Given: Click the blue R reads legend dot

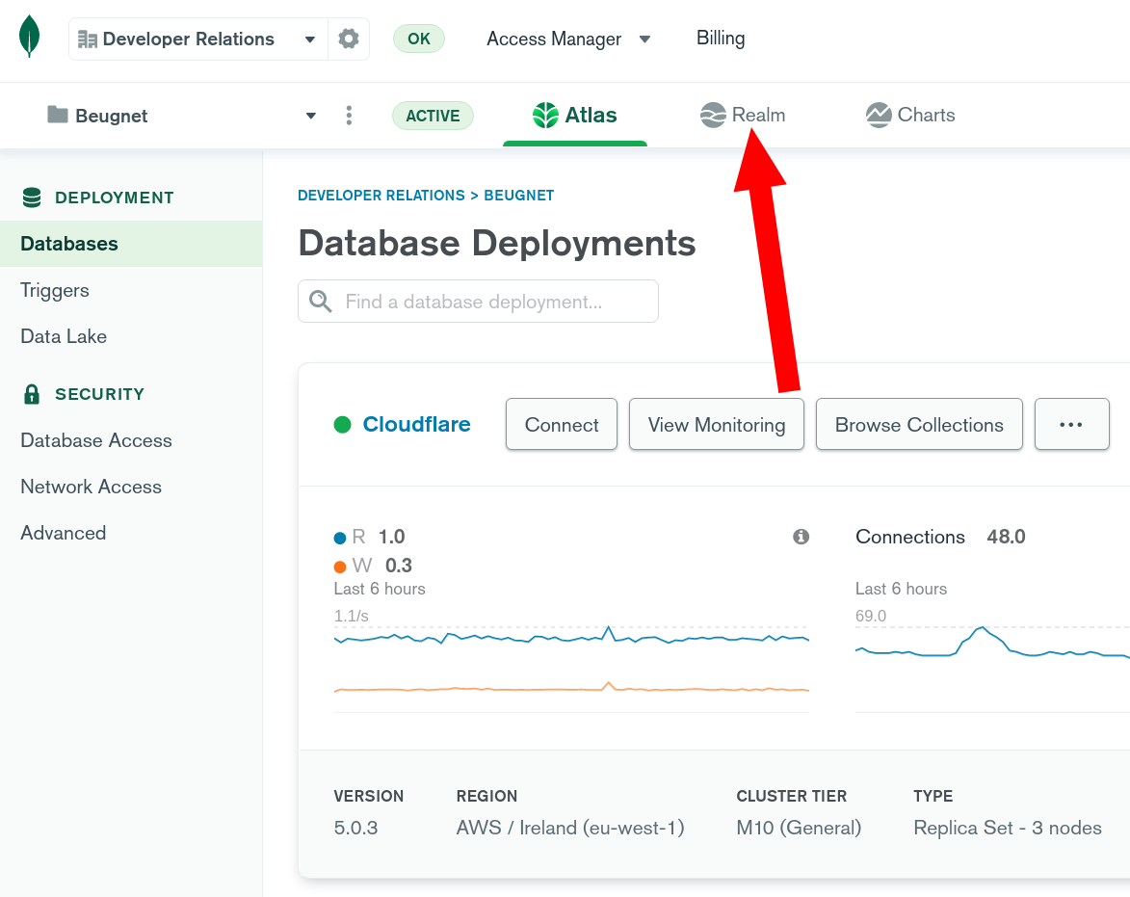Looking at the screenshot, I should (x=340, y=538).
